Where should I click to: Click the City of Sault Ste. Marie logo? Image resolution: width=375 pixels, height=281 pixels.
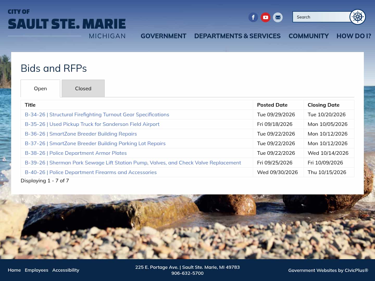pos(67,24)
